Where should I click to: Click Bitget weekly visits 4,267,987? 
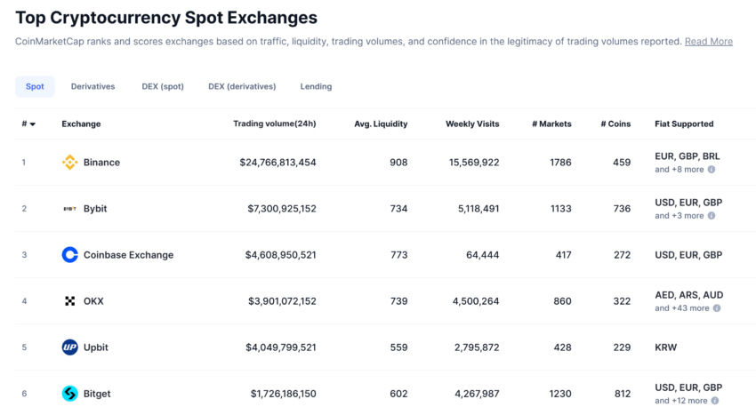[x=477, y=394]
